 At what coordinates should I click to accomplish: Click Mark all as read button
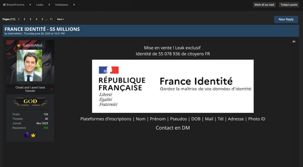tap(264, 5)
